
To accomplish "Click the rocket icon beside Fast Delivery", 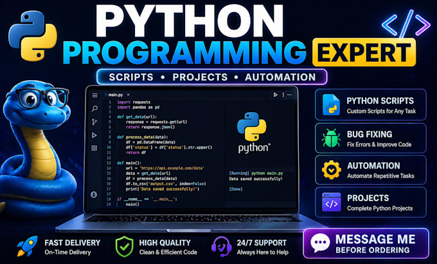I will (x=27, y=246).
